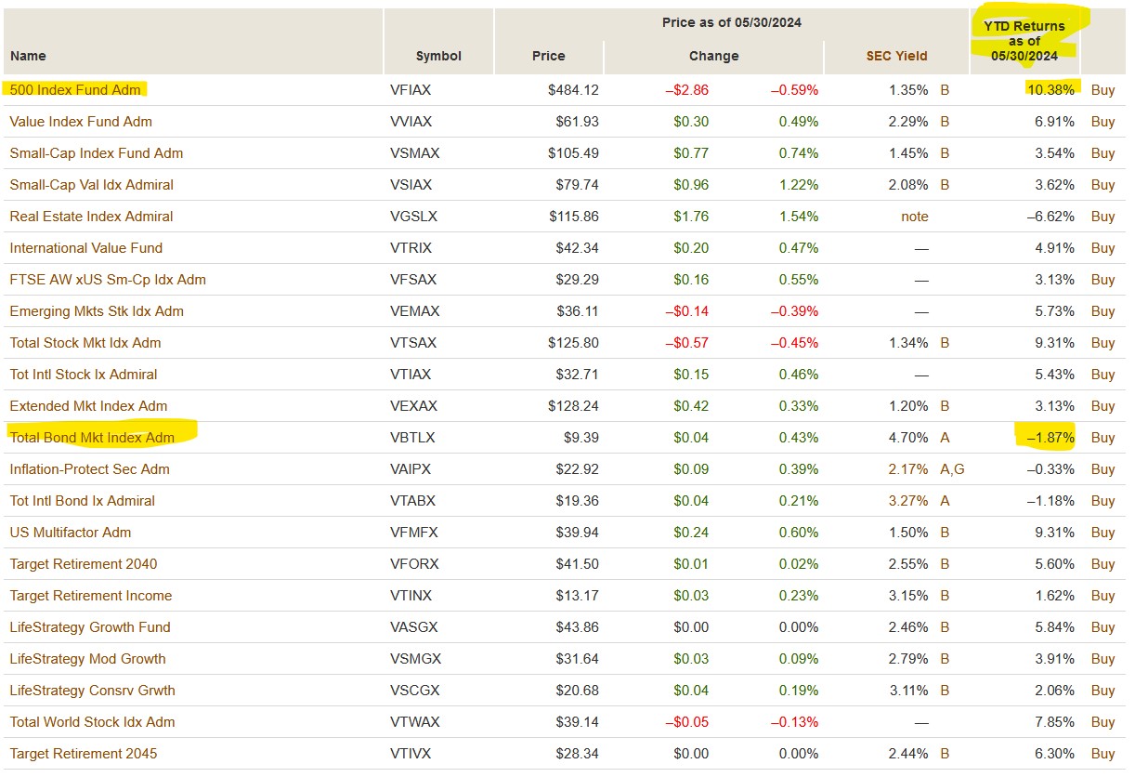The width and height of the screenshot is (1135, 777).
Task: Open Target Retirement 2045 link
Action: click(x=84, y=754)
